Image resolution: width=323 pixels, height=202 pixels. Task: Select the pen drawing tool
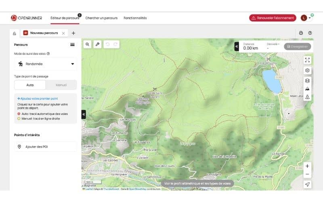pyautogui.click(x=97, y=44)
